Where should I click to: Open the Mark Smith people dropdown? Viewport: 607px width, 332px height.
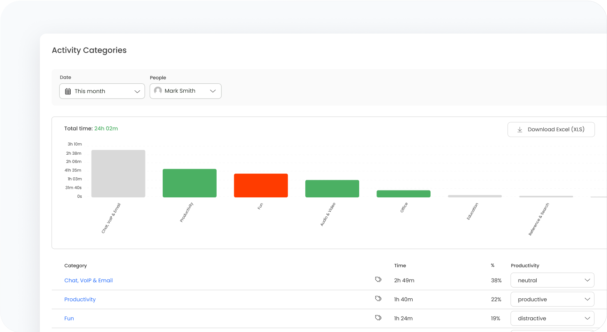click(x=185, y=91)
